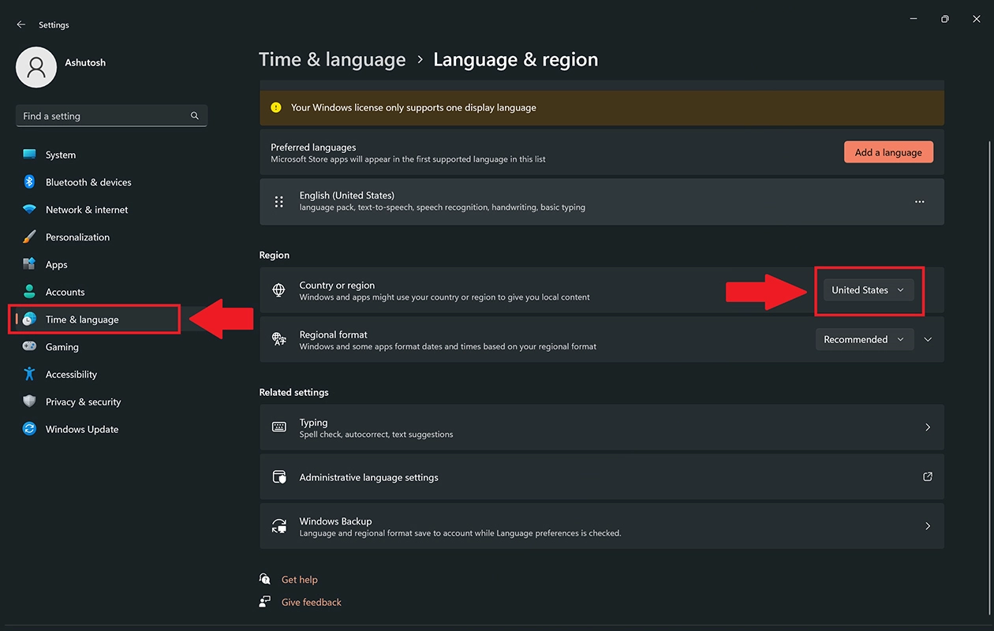This screenshot has width=994, height=631.
Task: Click the Typing keyboard icon
Action: pos(278,427)
